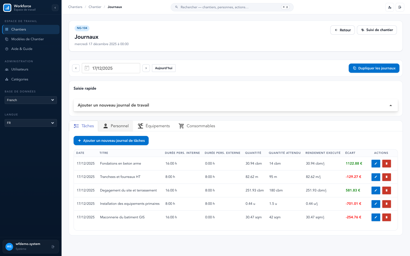
Task: Click the Titre column header
Action: [104, 153]
